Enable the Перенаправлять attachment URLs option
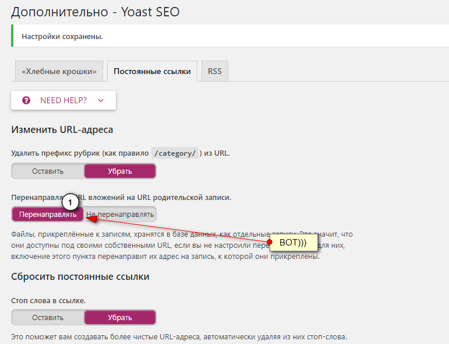The width and height of the screenshot is (449, 344). 48,215
